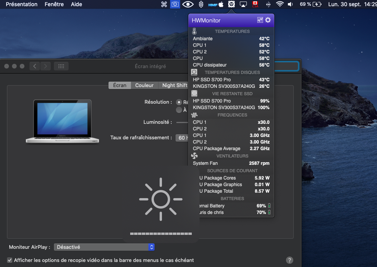The width and height of the screenshot is (377, 267).
Task: Select HP SSD S700 Pro 99% row
Action: [x=231, y=101]
